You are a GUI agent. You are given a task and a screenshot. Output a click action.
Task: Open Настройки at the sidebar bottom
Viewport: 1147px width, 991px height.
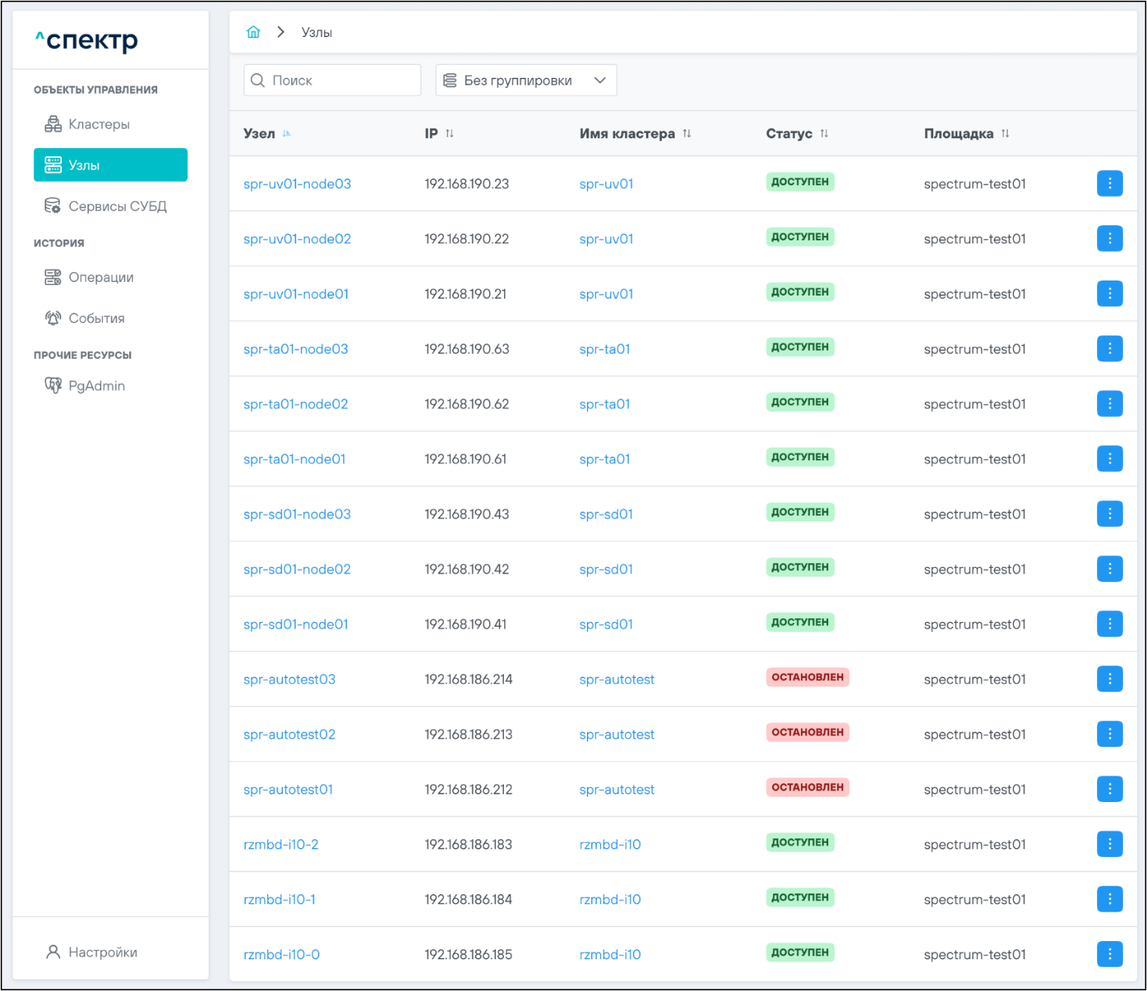[x=102, y=952]
